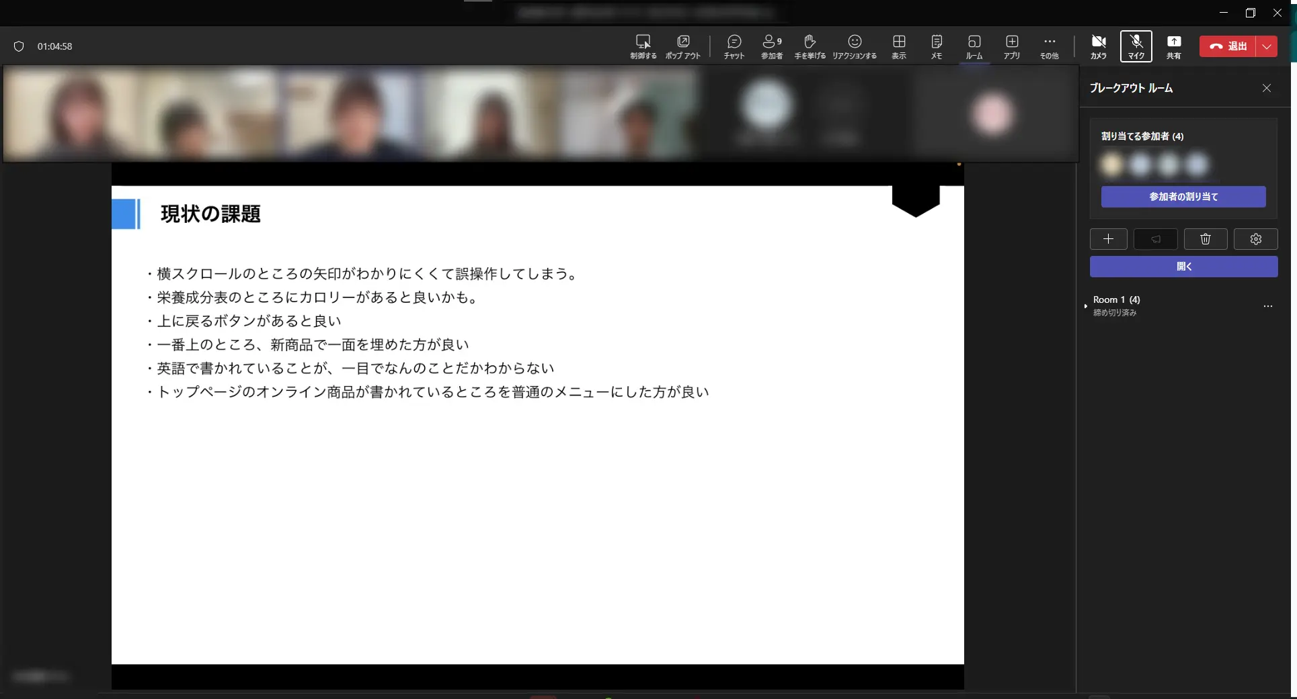Open breakout room settings gear

1256,239
